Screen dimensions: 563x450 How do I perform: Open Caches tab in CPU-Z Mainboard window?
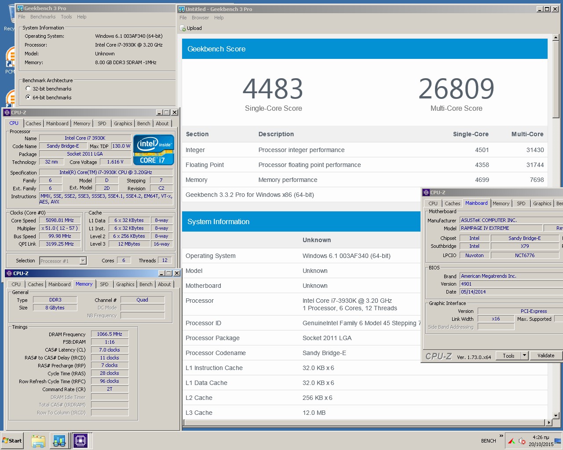tap(452, 203)
